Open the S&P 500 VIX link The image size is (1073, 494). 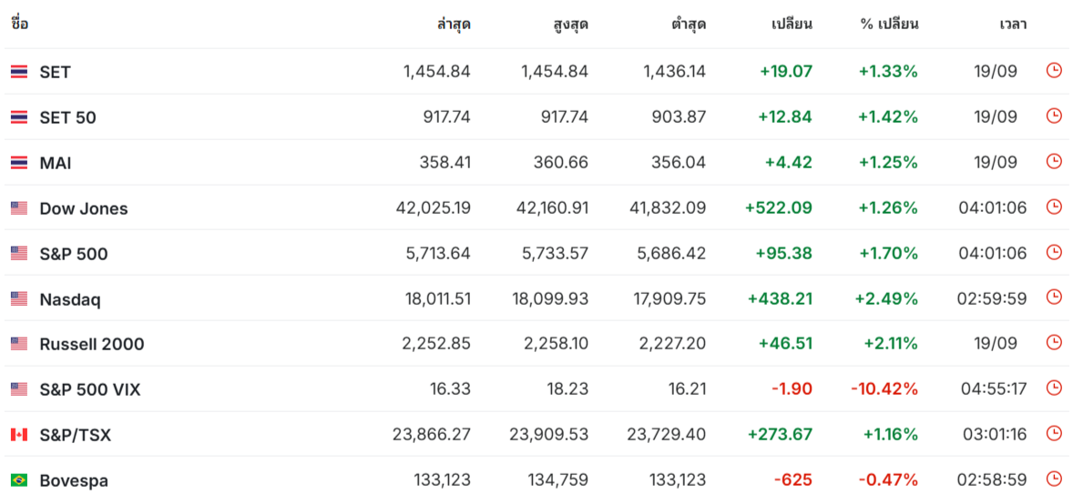click(x=89, y=390)
